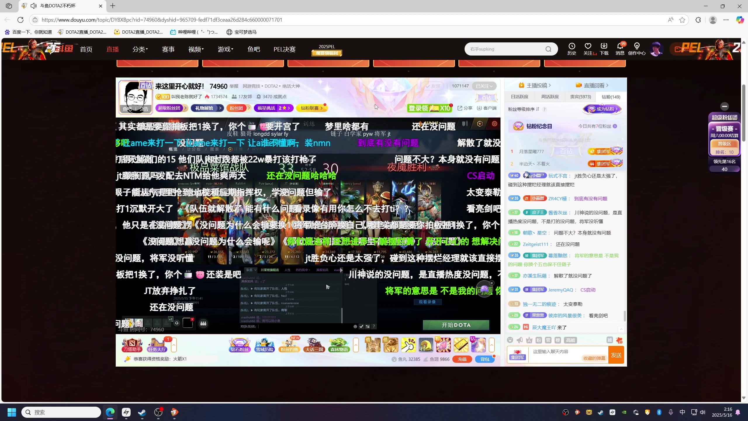The width and height of the screenshot is (748, 421).
Task: Expand the 直播回看 replay section
Action: click(593, 85)
